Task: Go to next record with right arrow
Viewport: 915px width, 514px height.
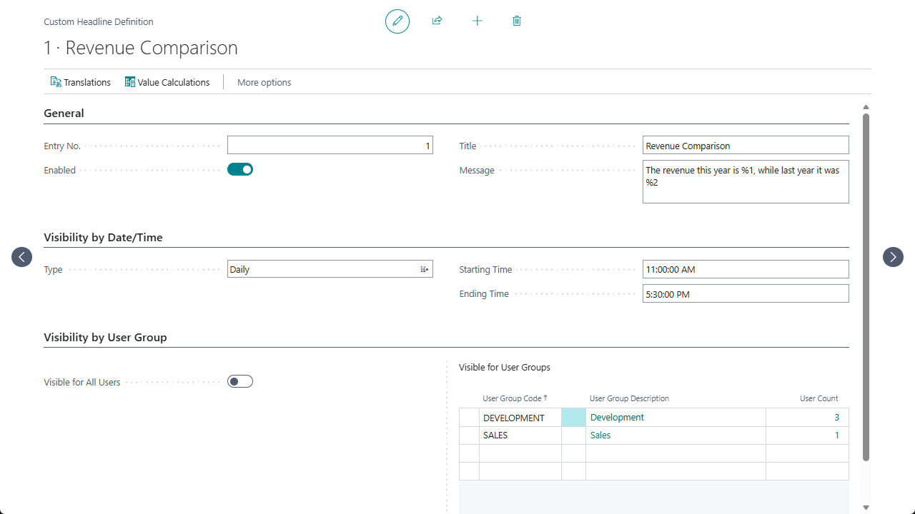Action: (x=893, y=257)
